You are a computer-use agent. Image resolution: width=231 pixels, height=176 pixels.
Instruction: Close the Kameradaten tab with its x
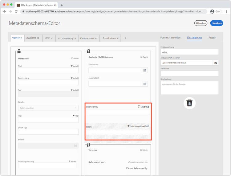96,39
